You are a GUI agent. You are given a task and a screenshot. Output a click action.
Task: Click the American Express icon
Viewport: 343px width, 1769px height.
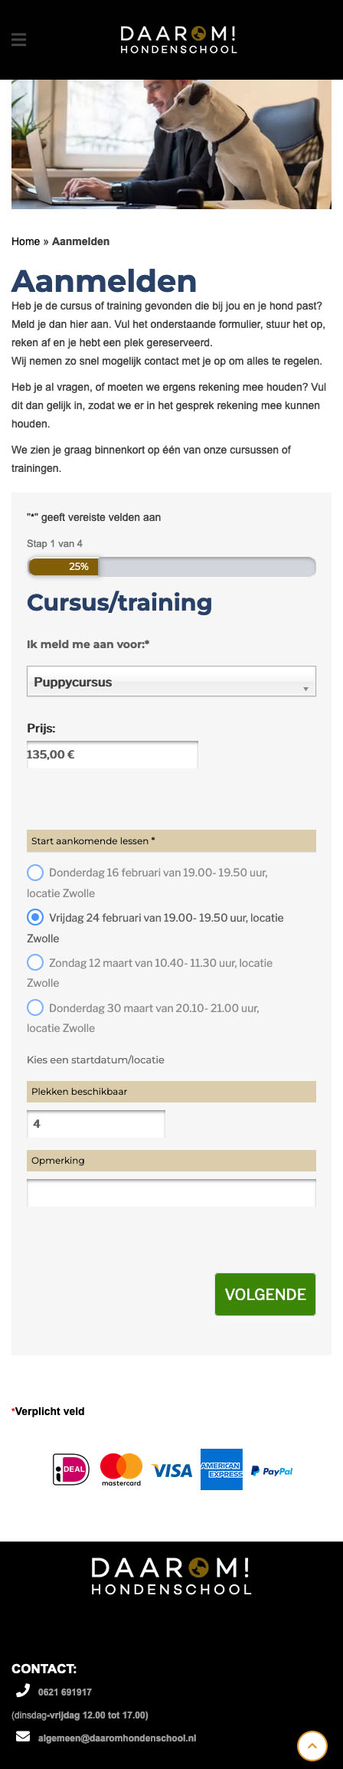point(221,1469)
